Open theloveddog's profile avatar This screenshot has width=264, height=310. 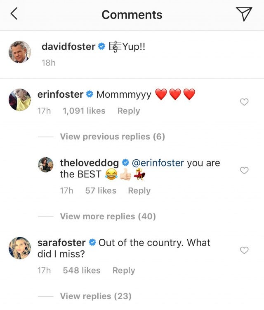46,164
